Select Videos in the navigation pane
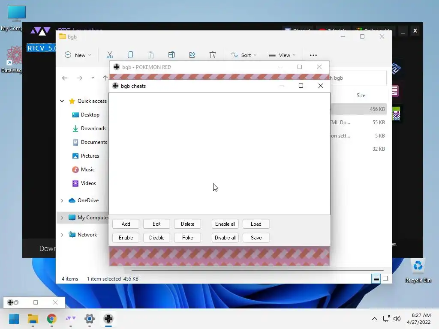 click(88, 183)
